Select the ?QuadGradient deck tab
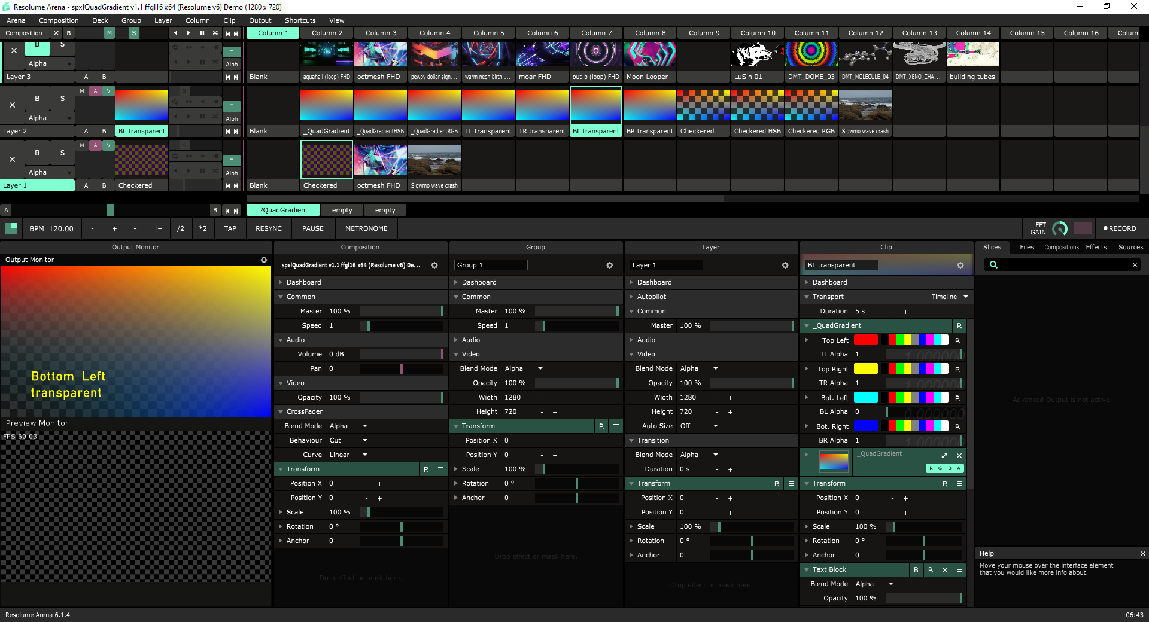 pyautogui.click(x=283, y=211)
